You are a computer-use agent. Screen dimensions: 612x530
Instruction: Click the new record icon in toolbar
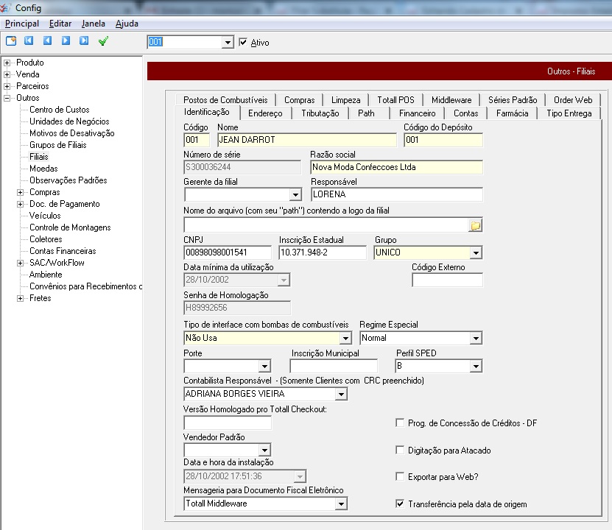pyautogui.click(x=11, y=41)
